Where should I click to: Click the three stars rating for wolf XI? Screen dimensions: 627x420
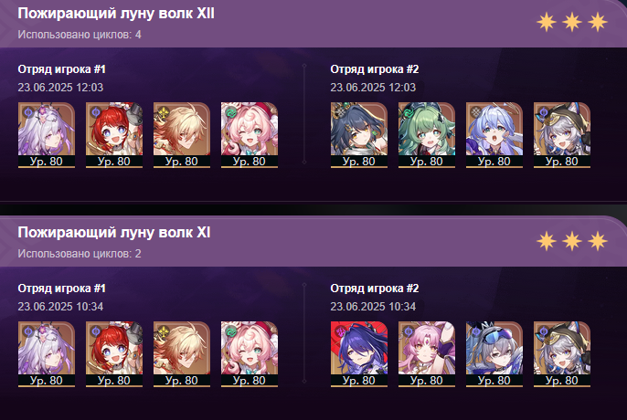[572, 241]
